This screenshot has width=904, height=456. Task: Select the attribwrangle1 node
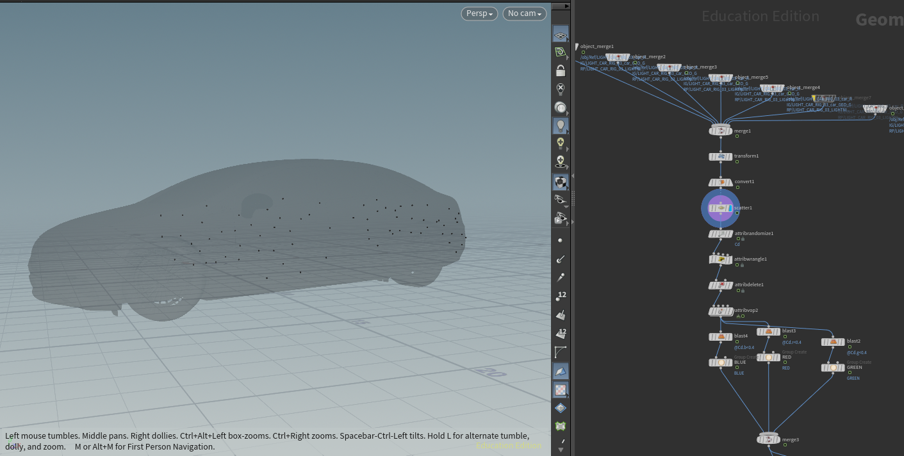click(721, 259)
